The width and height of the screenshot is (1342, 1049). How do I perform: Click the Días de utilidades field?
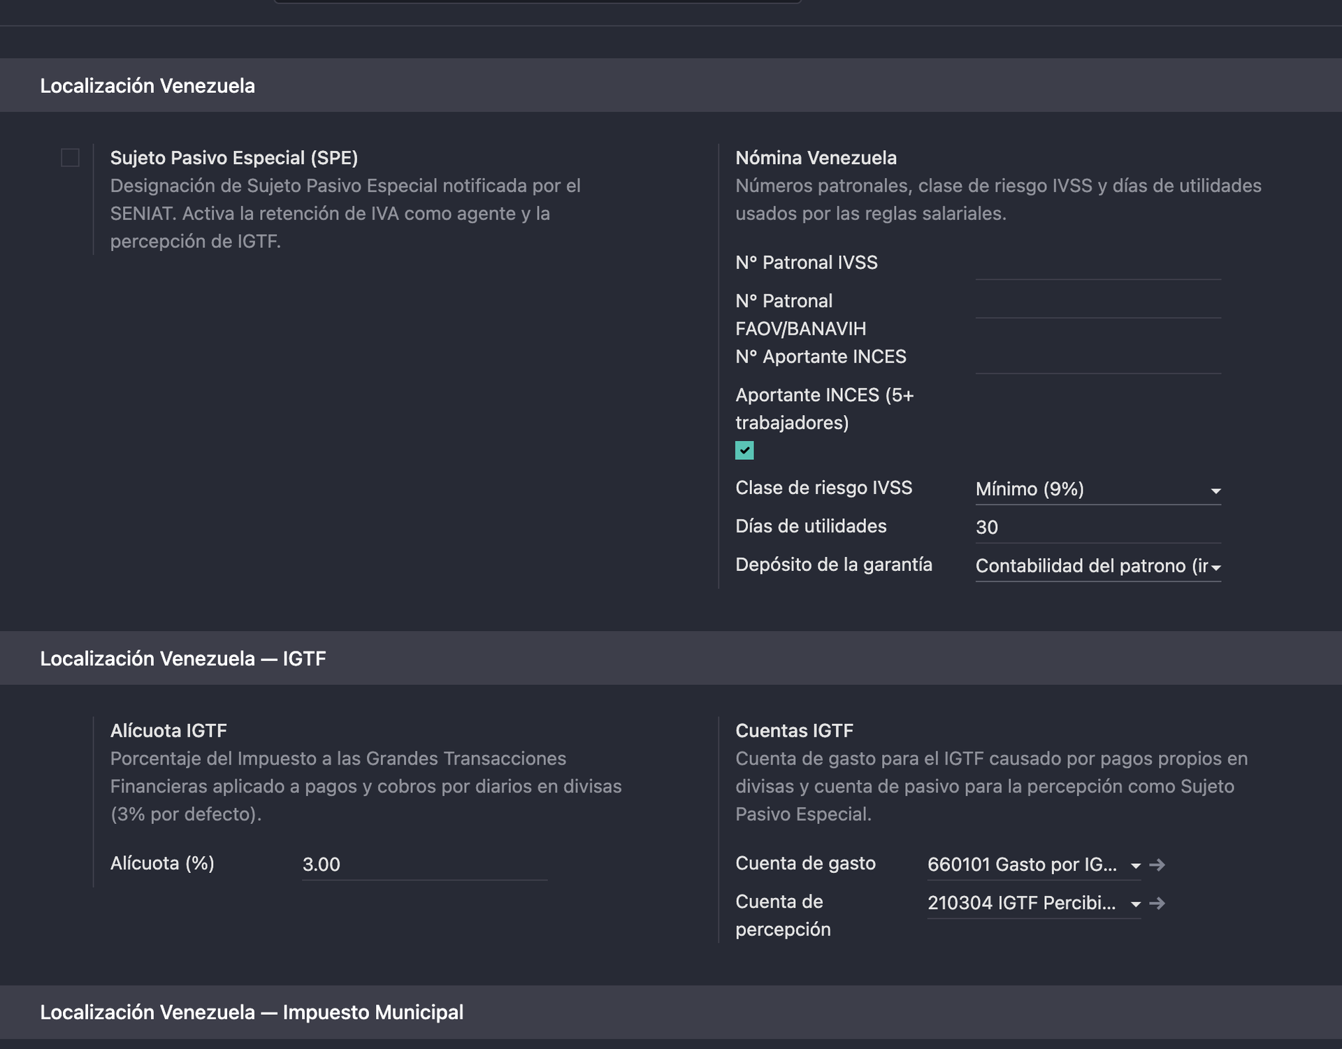coord(1098,528)
